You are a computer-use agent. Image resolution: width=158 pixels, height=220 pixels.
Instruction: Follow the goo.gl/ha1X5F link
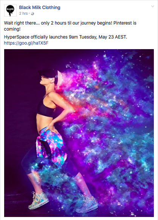[x=26, y=43]
